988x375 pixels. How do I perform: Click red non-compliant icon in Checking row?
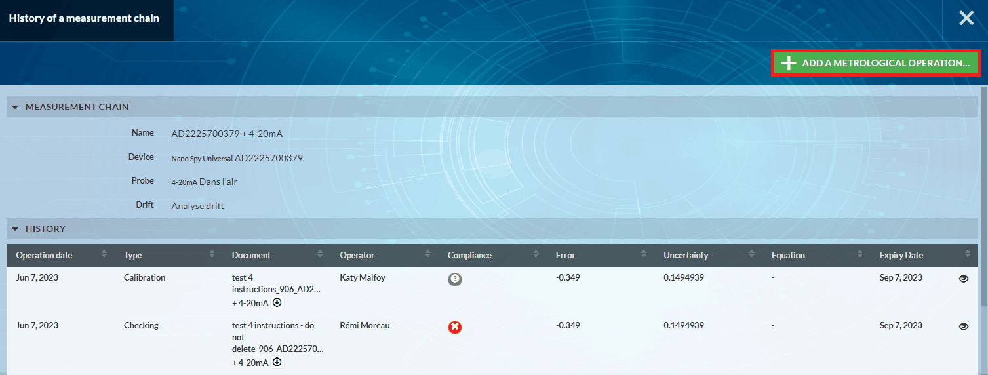pyautogui.click(x=455, y=327)
